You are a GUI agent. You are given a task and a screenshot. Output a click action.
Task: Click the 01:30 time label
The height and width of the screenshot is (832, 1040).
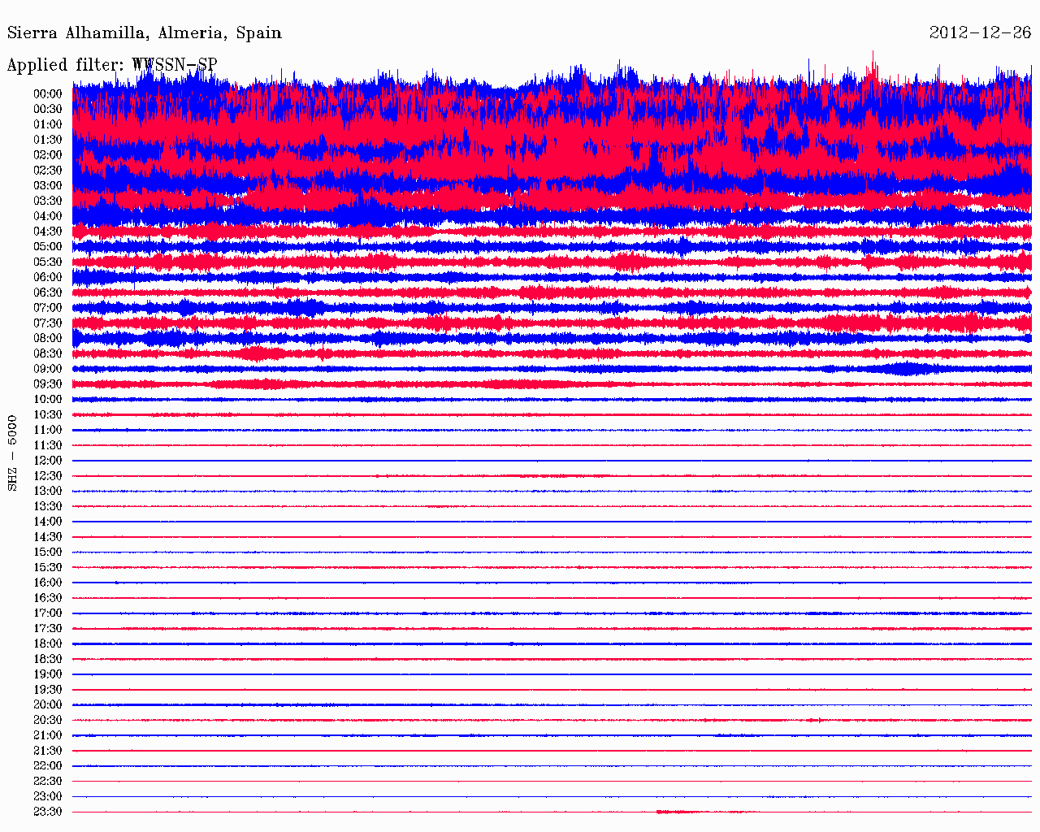pyautogui.click(x=48, y=140)
